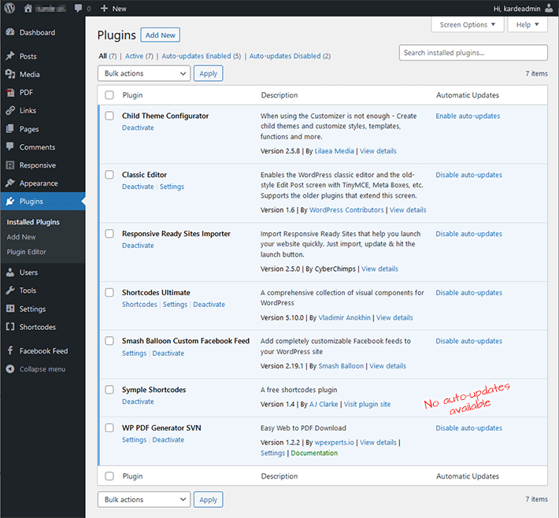Tick the Shortcodes Ultimate checkbox
The image size is (559, 518).
click(x=109, y=292)
